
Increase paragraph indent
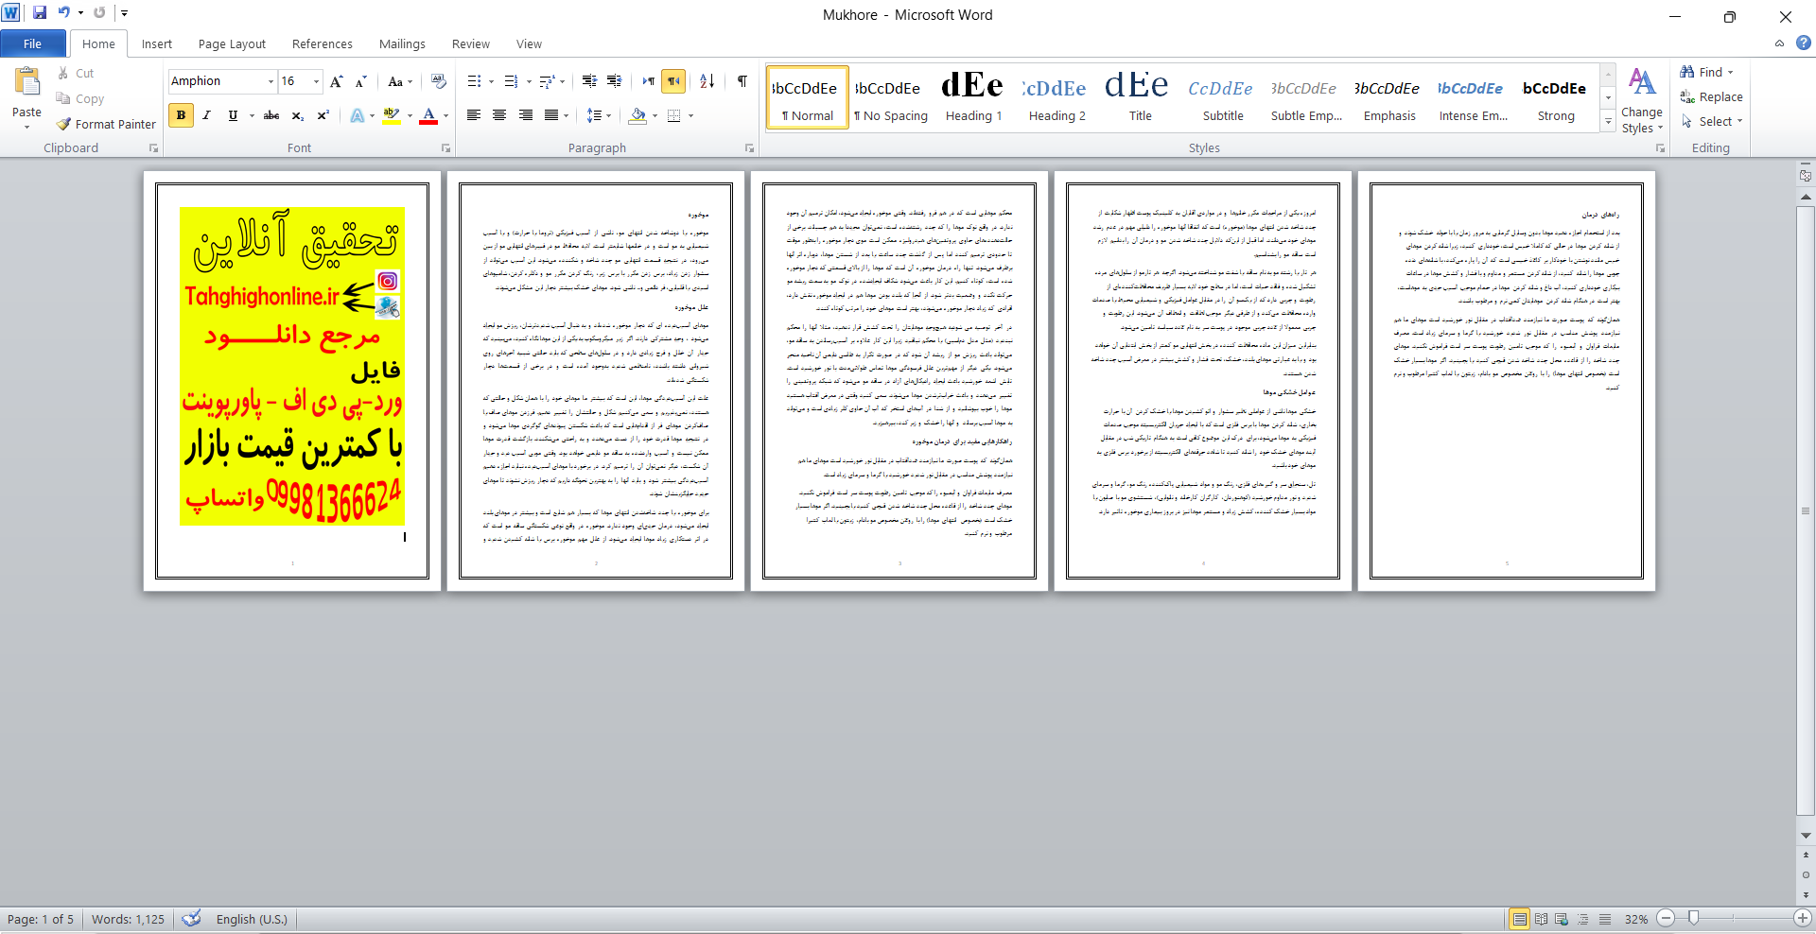[615, 81]
